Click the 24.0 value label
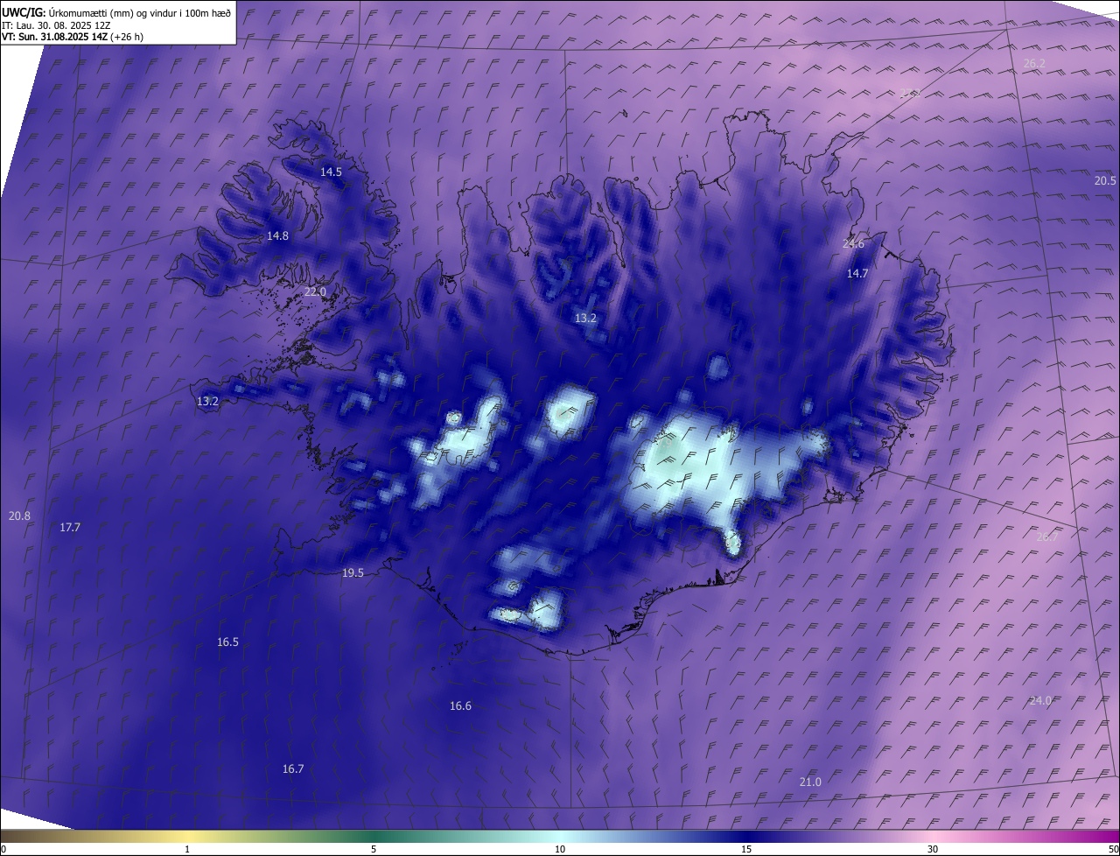The width and height of the screenshot is (1120, 856). click(1040, 701)
